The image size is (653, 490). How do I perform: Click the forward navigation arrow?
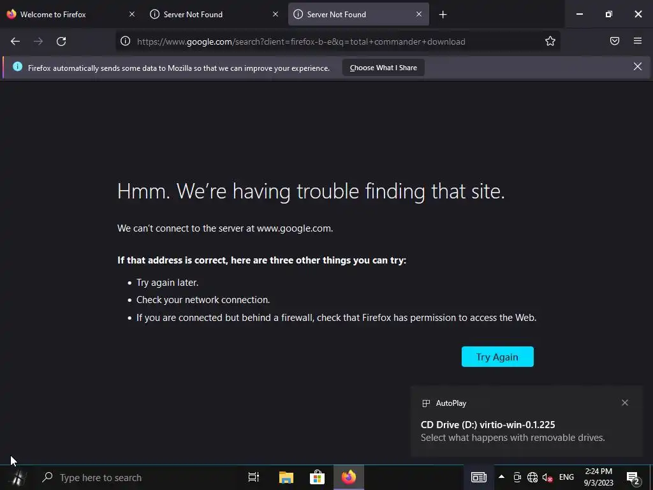(x=38, y=41)
